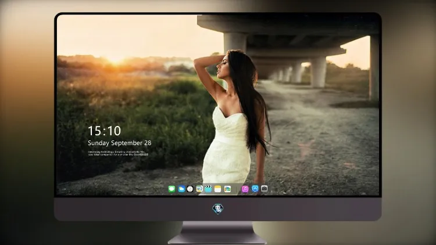Launch the clapperboard video editor icon
Screen dimensions: 436x245
(x=208, y=189)
